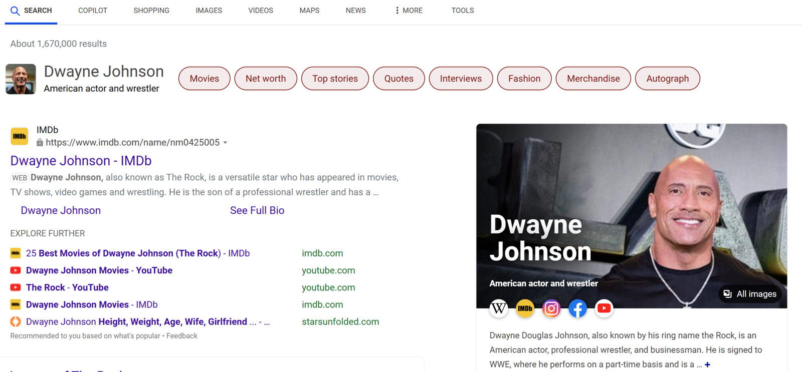Viewport: 802px width, 372px height.
Task: Click the IMDb favicon beside the first result
Action: (20, 136)
